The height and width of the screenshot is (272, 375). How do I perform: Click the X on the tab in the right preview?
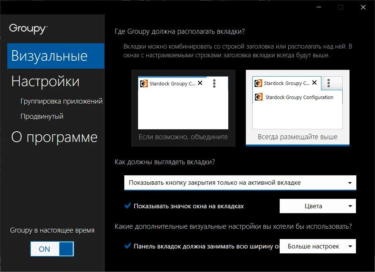(315, 82)
